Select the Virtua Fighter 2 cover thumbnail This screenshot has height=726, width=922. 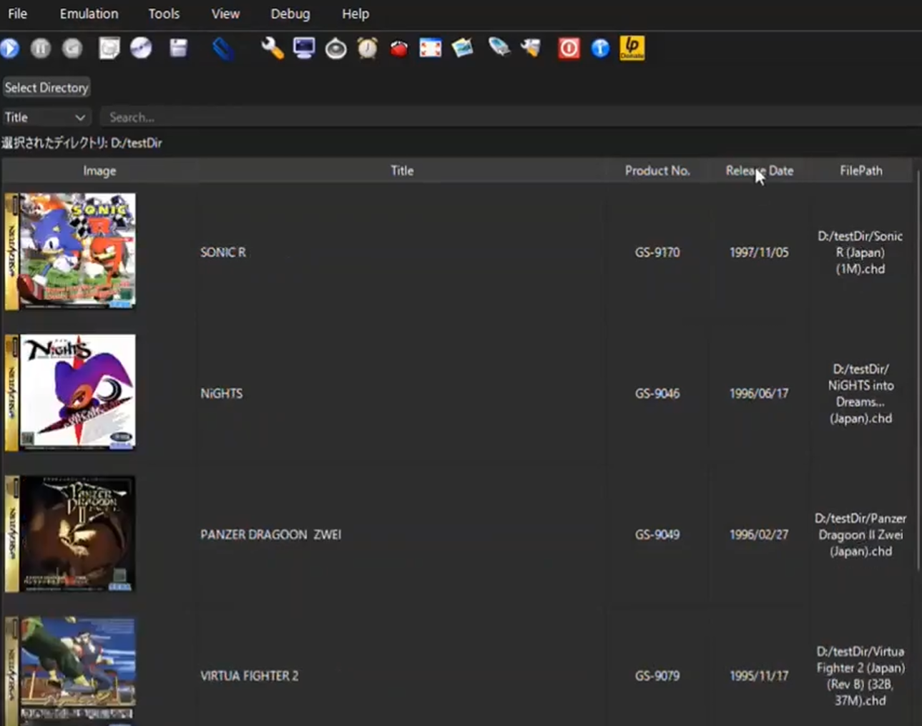coord(70,670)
